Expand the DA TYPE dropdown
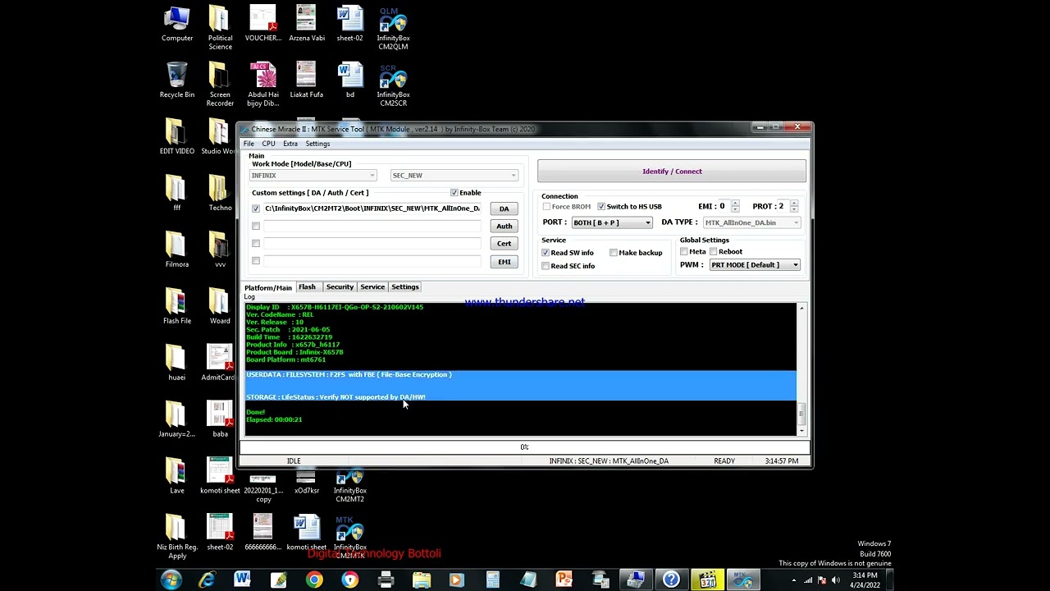 click(x=751, y=222)
